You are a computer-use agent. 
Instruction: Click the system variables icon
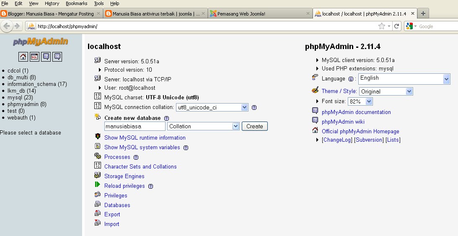tap(98, 146)
